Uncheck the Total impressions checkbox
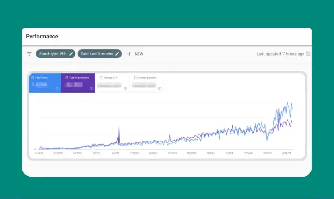 tap(67, 77)
